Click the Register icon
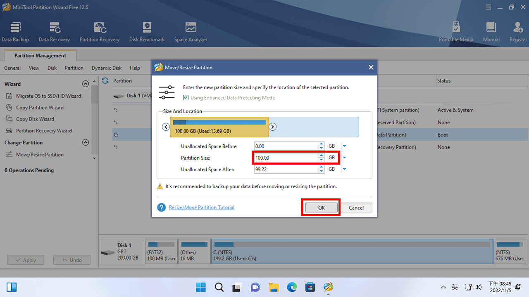This screenshot has width=529, height=297. coord(518,31)
